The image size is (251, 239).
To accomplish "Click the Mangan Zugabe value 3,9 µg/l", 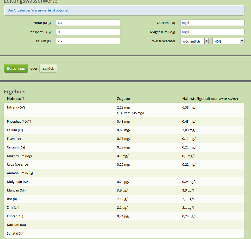I will (123, 190).
